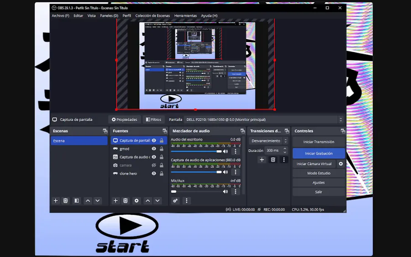Open Filtros for selected source
The height and width of the screenshot is (257, 411).
(x=153, y=120)
